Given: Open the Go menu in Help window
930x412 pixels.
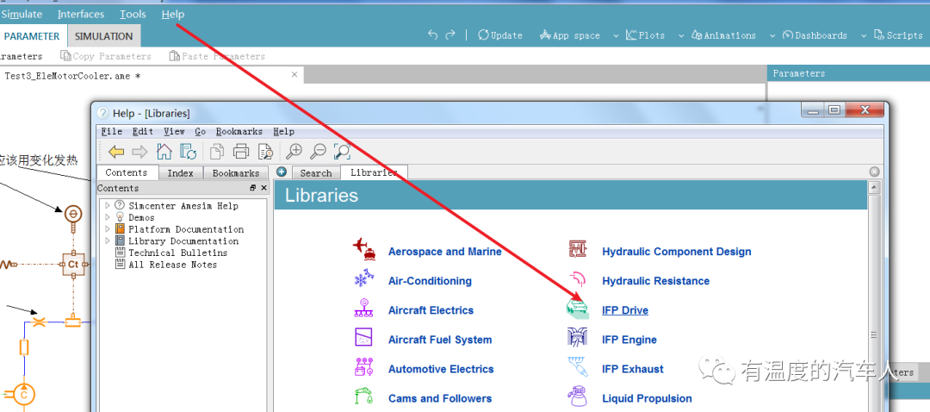Looking at the screenshot, I should (201, 131).
